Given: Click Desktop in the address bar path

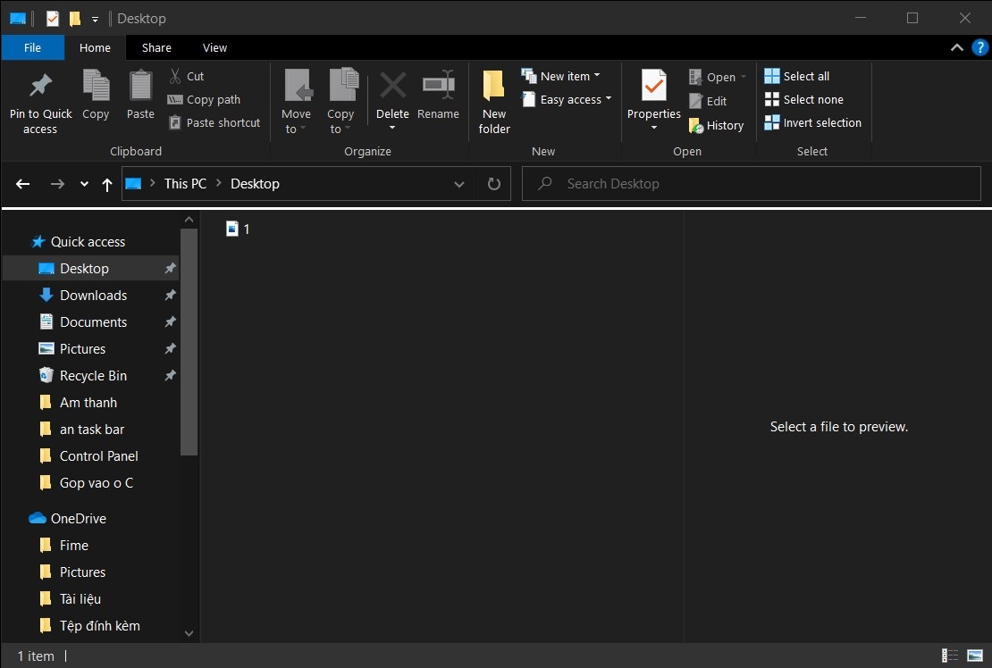Looking at the screenshot, I should click(x=255, y=184).
